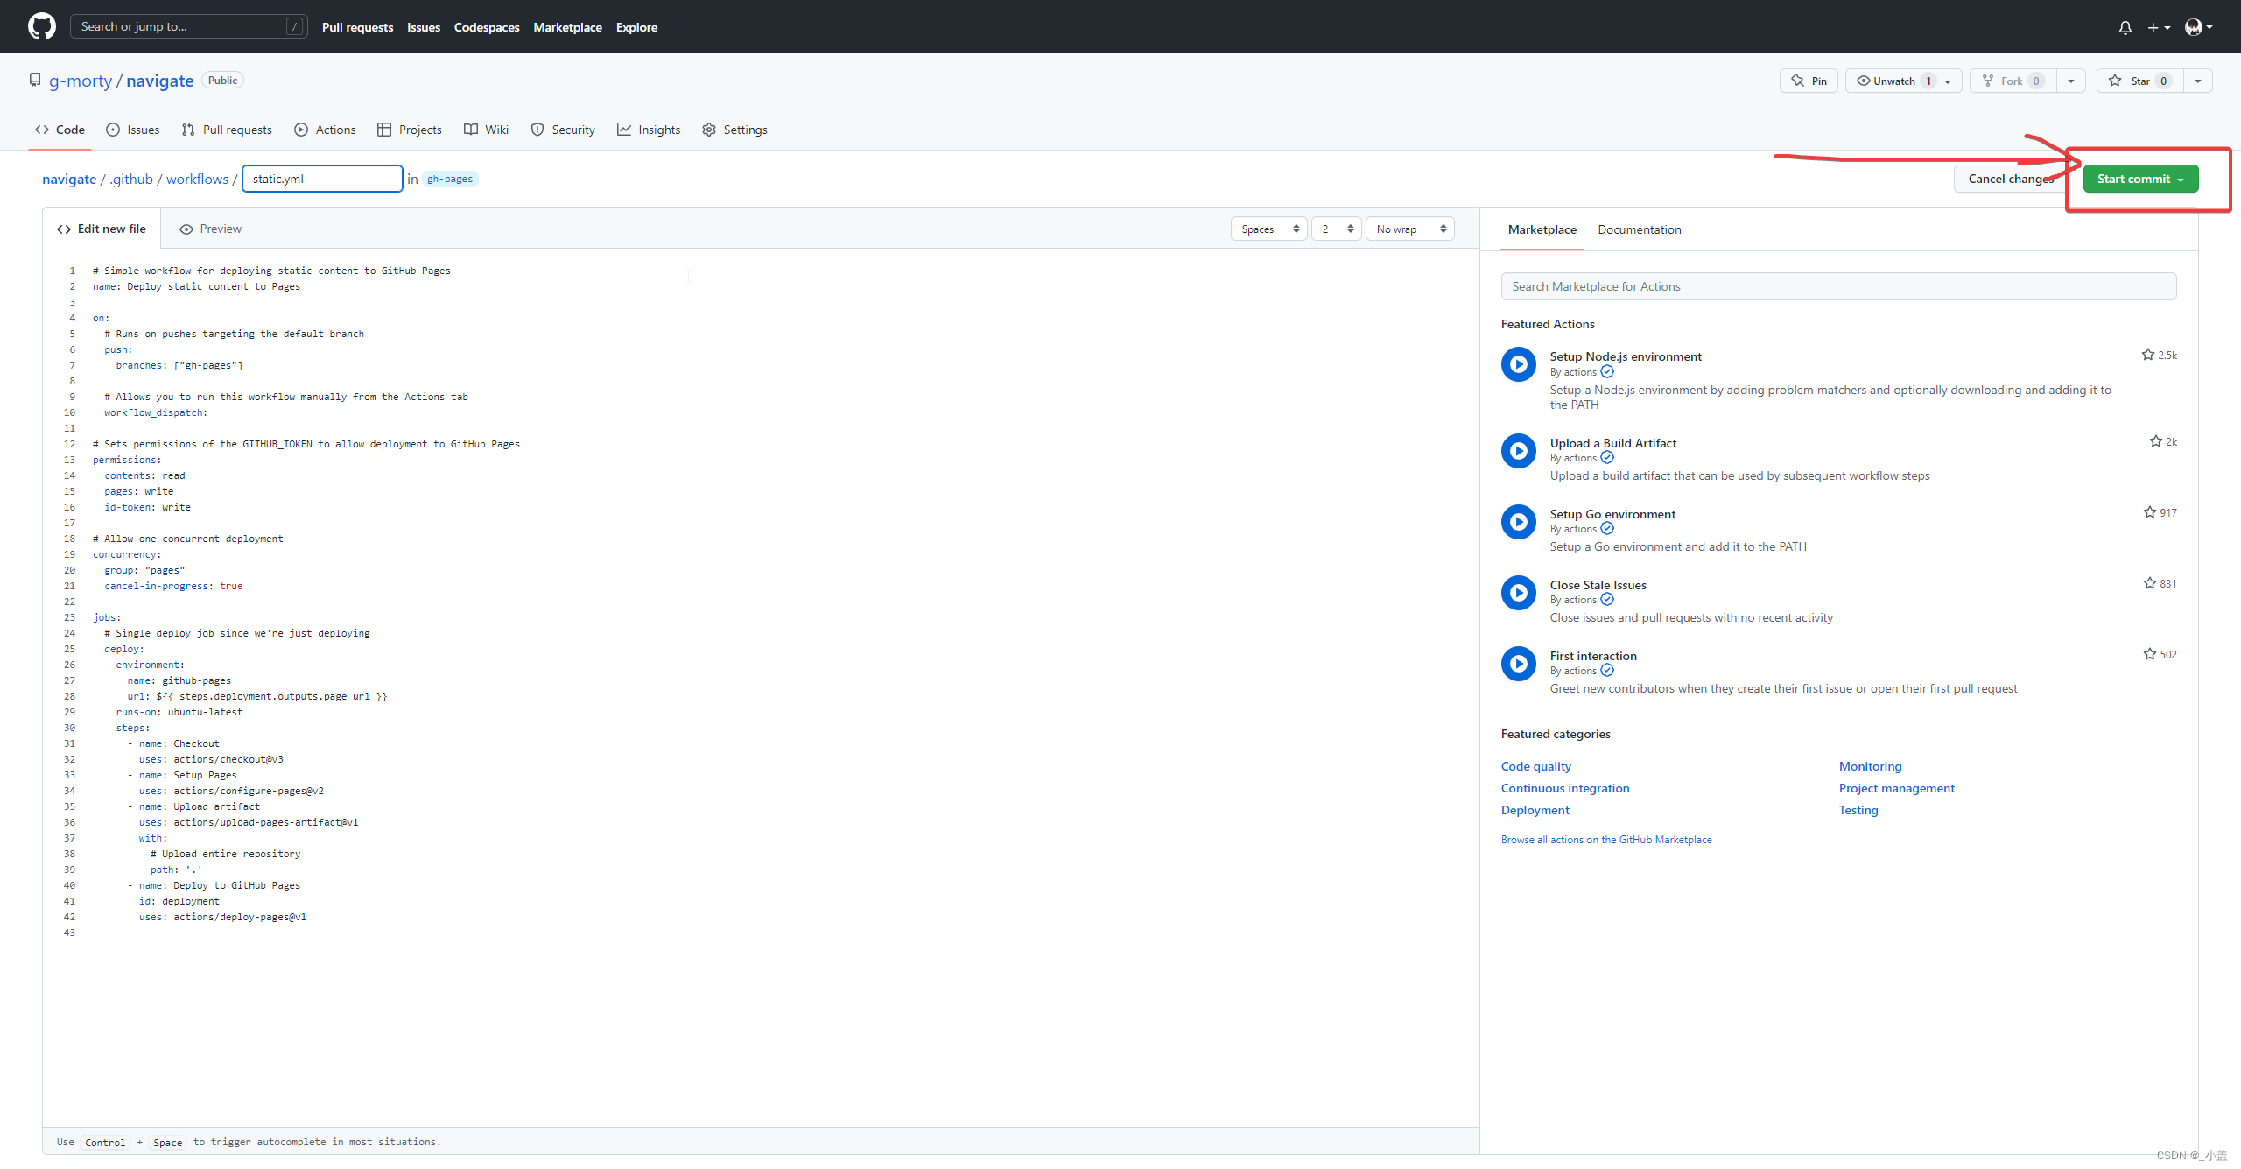Select the Marketplace sidebar tab
The width and height of the screenshot is (2241, 1169).
click(x=1542, y=229)
